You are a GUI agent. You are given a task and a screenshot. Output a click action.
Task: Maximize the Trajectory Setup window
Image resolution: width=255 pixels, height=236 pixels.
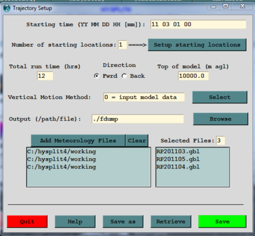(226, 6)
